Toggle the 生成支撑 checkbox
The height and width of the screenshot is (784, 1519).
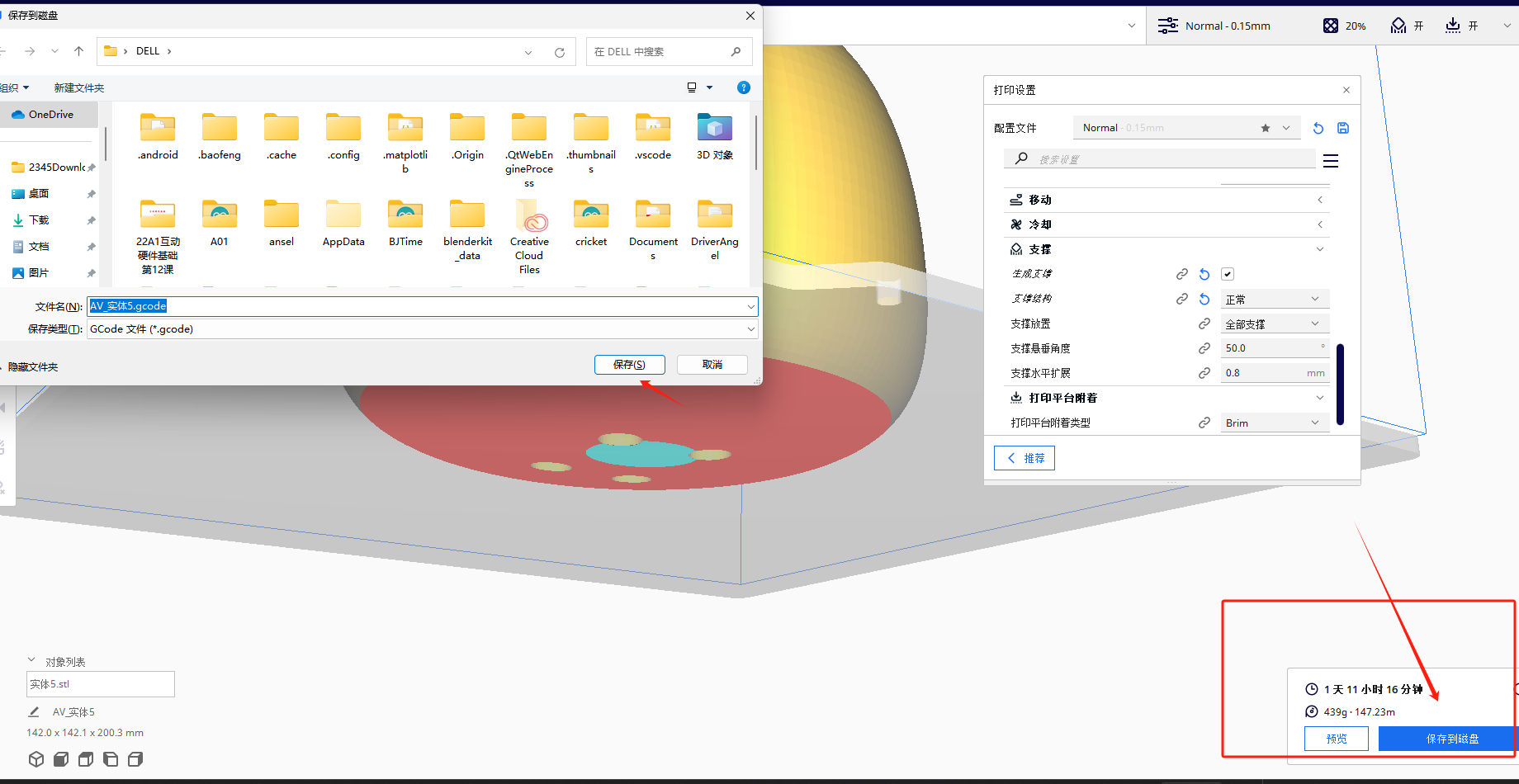[1228, 274]
